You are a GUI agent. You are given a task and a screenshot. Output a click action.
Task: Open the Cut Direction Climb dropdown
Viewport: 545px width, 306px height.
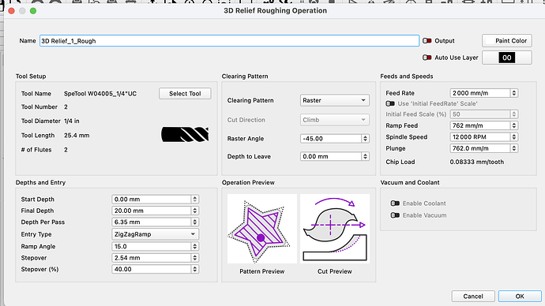tap(334, 120)
